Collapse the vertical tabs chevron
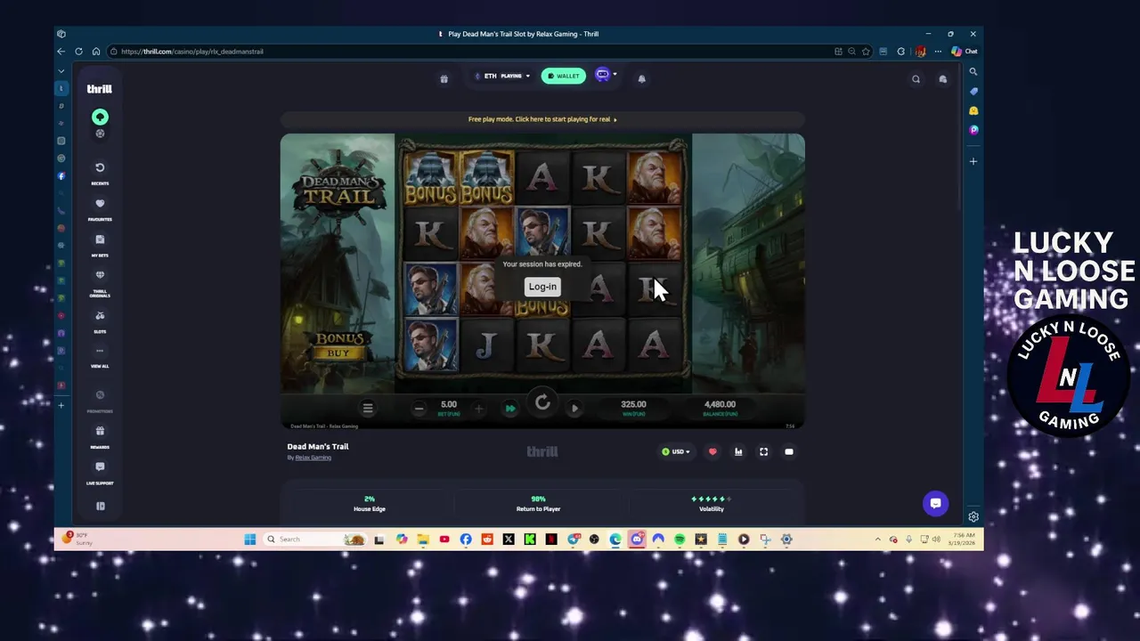Screen dimensions: 1140x641 (61, 71)
